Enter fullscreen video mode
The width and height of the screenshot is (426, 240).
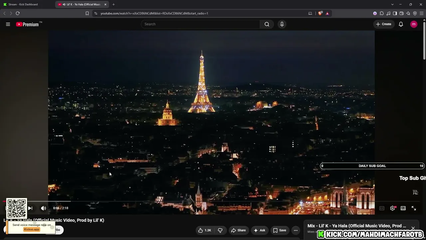pos(414,208)
